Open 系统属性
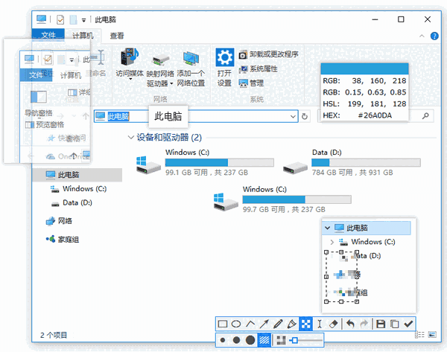 [259, 68]
